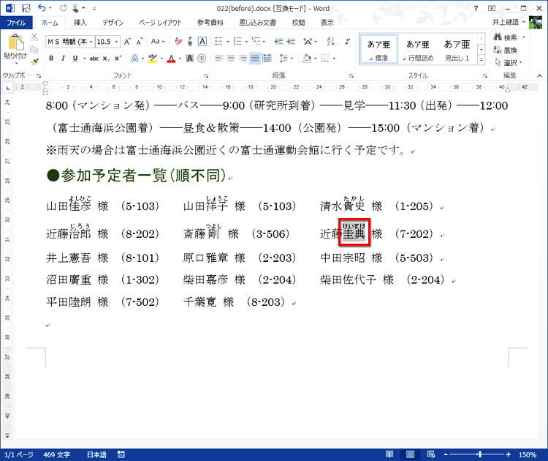Open the font name dropdown

coord(91,42)
